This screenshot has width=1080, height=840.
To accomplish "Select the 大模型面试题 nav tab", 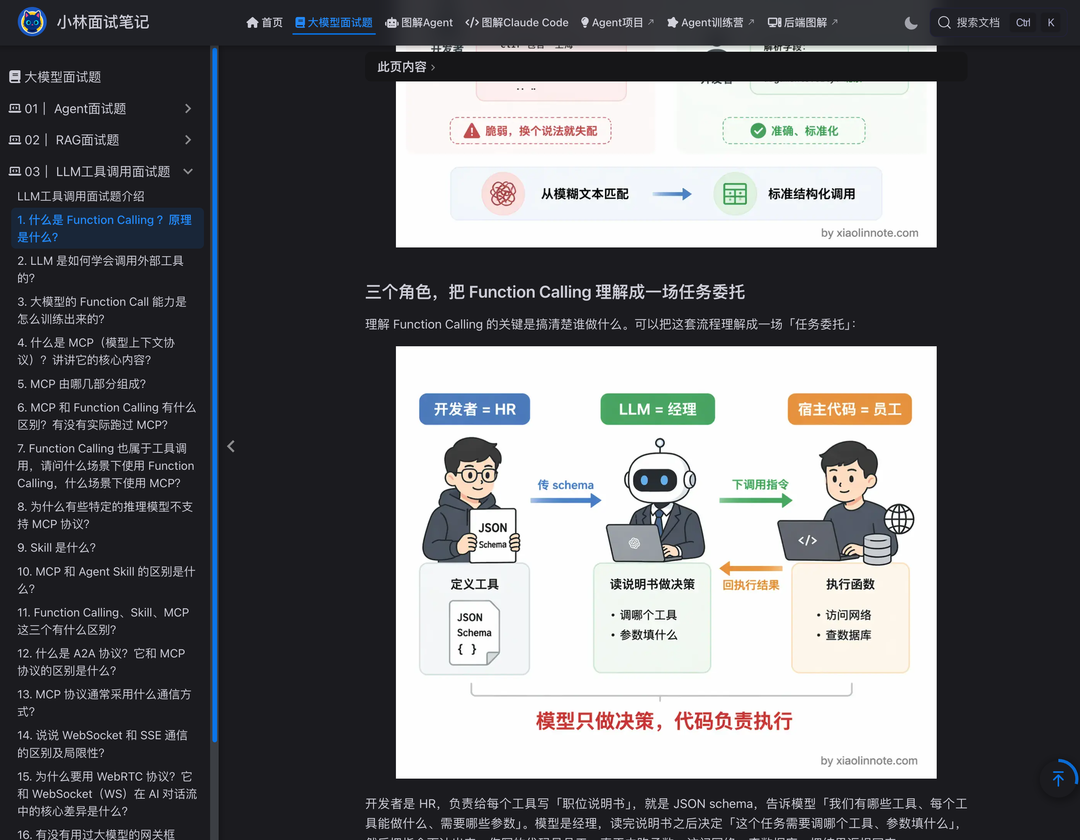I will click(x=334, y=23).
